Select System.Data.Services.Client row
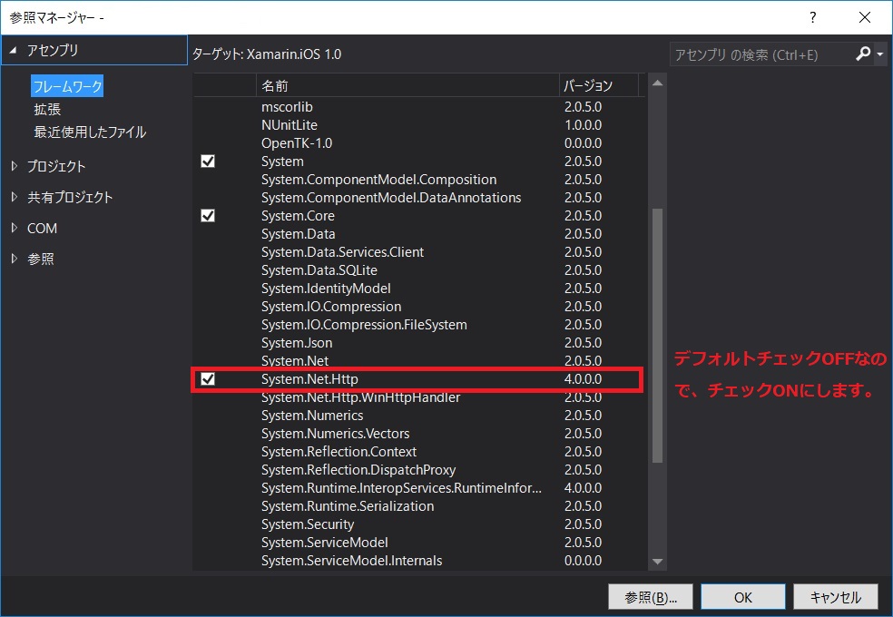Screen dimensions: 893x617 point(418,252)
